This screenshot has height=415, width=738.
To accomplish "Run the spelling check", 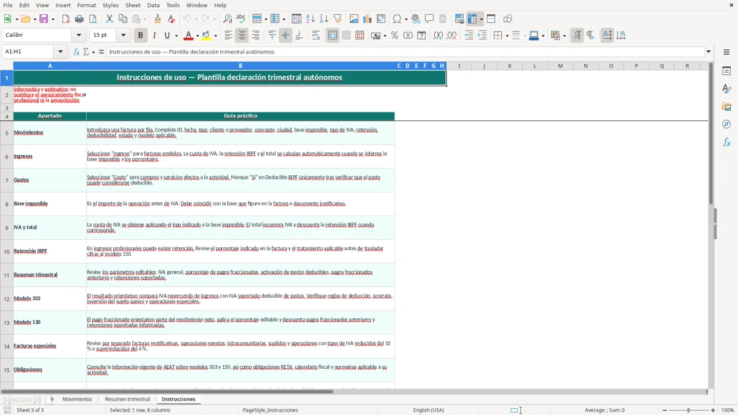I will click(x=240, y=19).
